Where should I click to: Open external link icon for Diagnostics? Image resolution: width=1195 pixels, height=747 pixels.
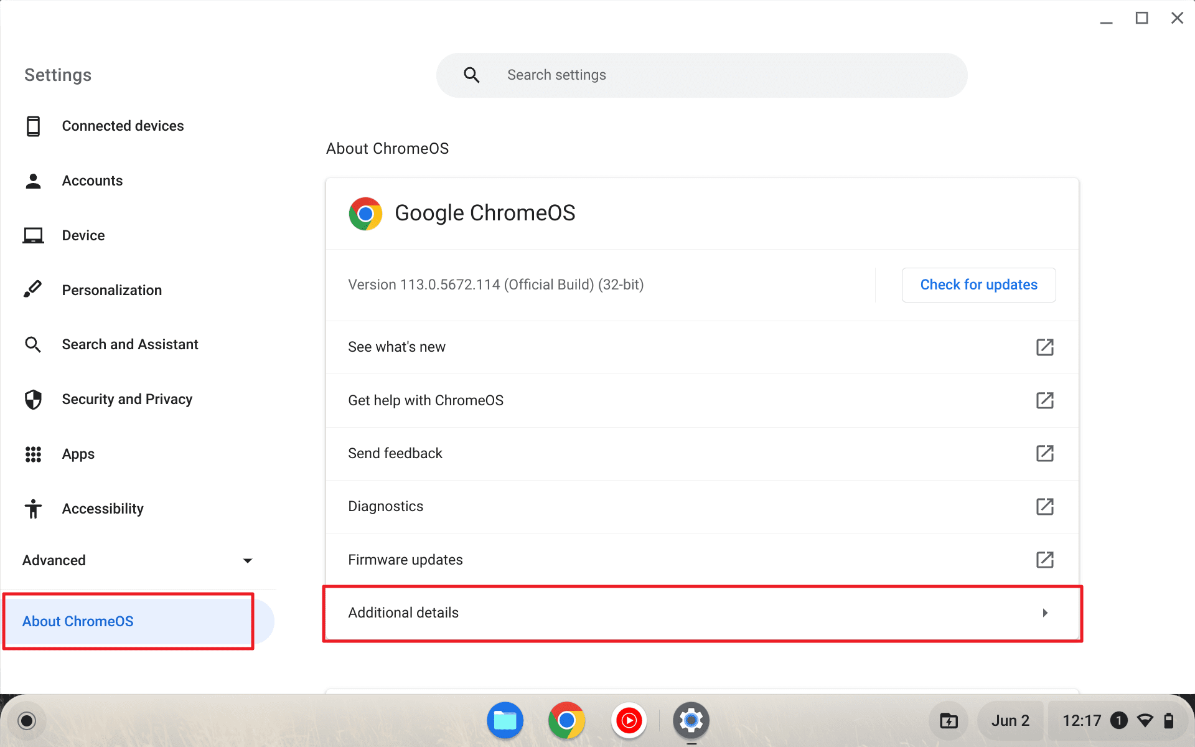(1044, 506)
